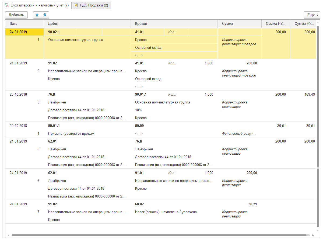The height and width of the screenshot is (239, 323).
Task: Click the НДС Продажи tab icon
Action: tap(76, 5)
